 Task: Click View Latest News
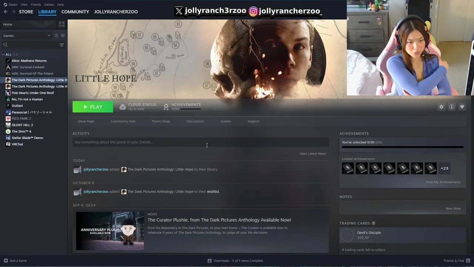313,154
